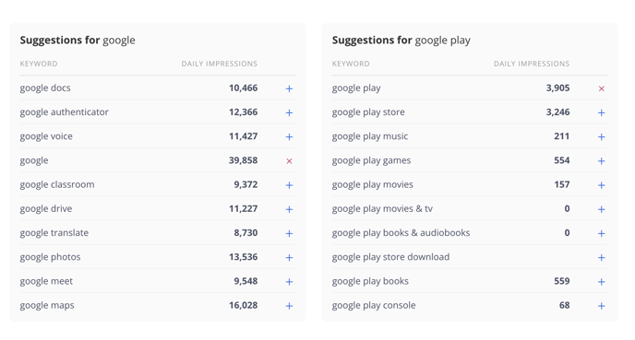This screenshot has width=635, height=340.
Task: Open the google meet keyword row
Action: pos(158,281)
